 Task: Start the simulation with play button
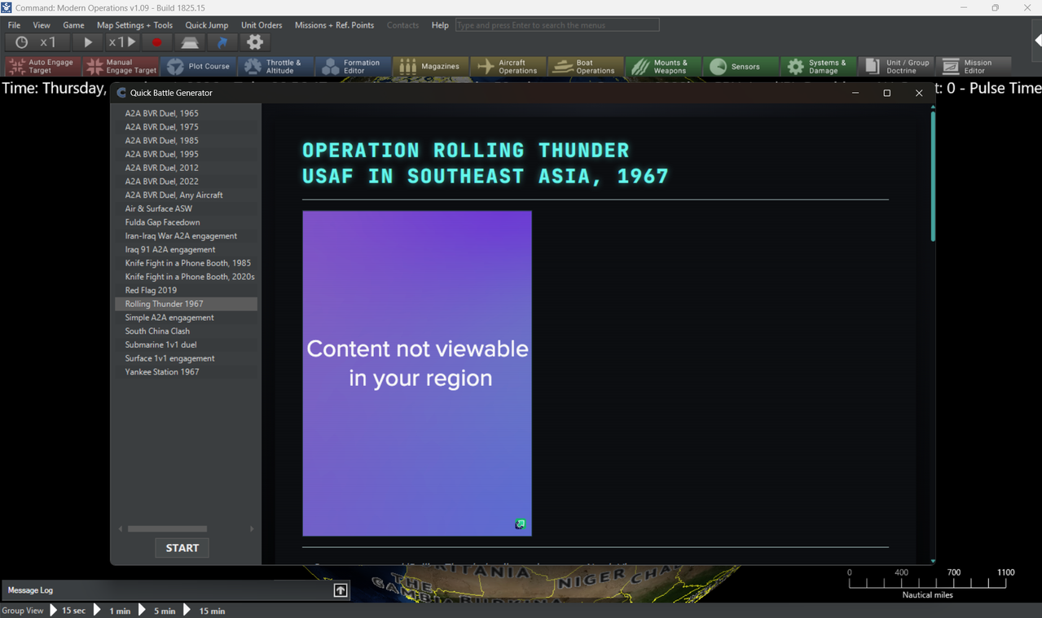[87, 42]
